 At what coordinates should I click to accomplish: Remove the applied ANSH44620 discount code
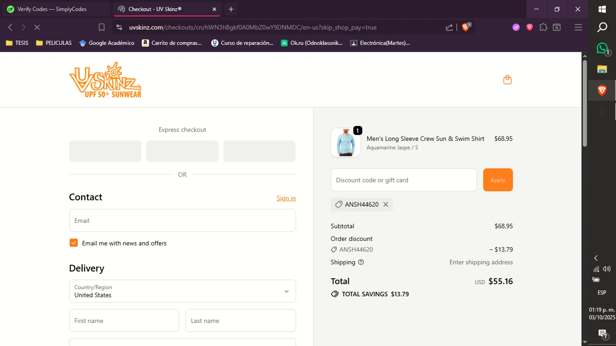[x=386, y=204]
